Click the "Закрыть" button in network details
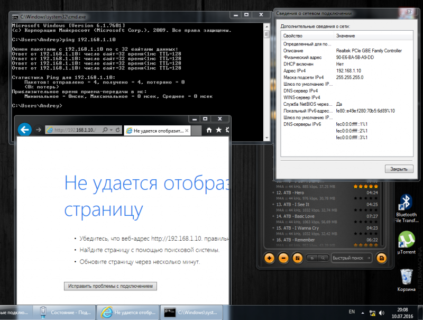 399,169
